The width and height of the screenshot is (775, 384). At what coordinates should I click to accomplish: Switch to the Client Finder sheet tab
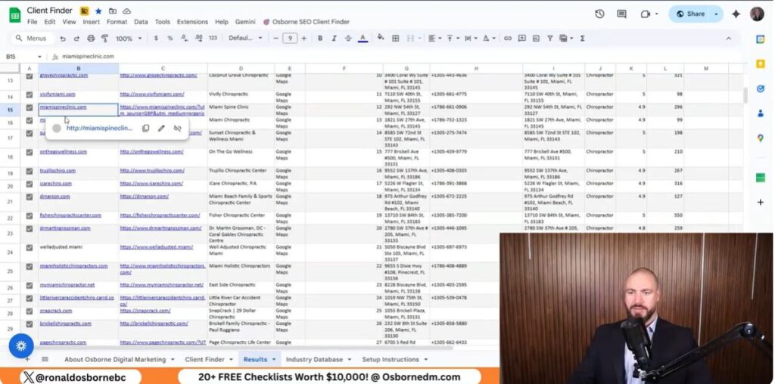(204, 359)
